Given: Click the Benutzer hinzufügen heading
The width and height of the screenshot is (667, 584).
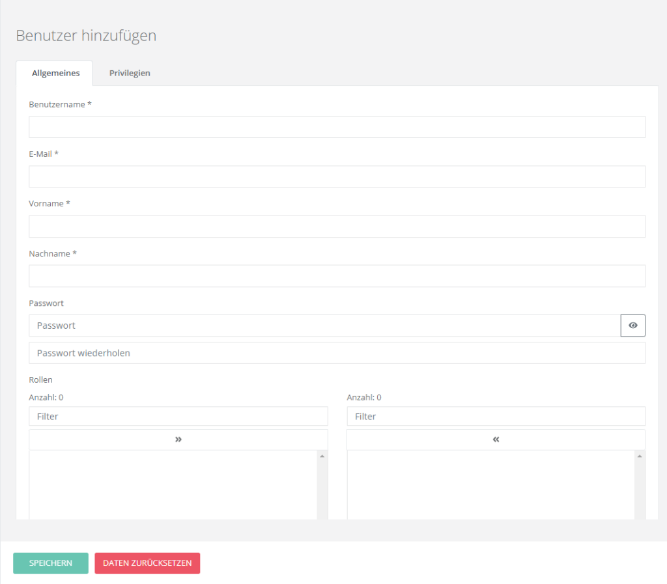Looking at the screenshot, I should pyautogui.click(x=86, y=36).
